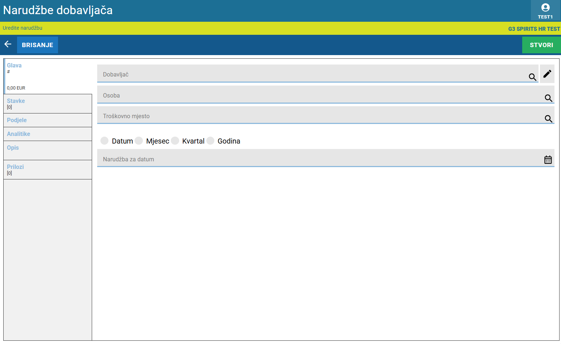
Task: Click the back arrow icon
Action: pos(8,44)
